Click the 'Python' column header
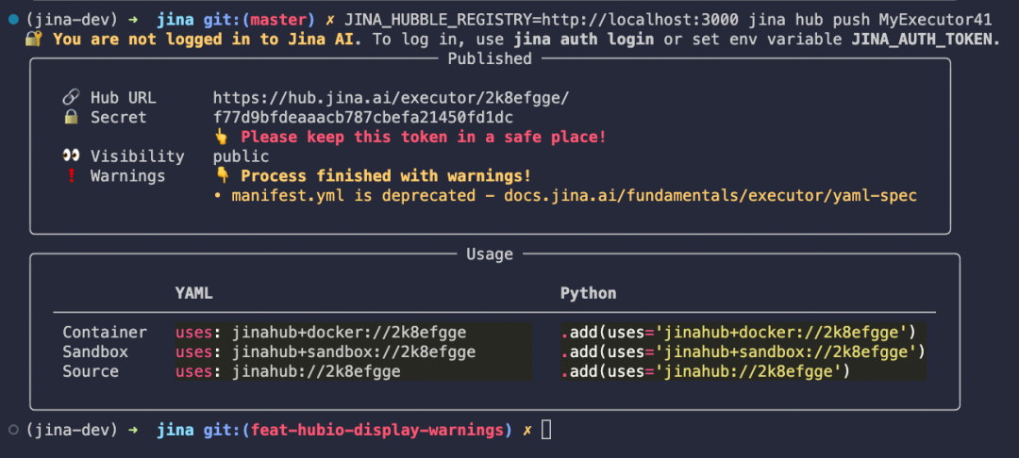 pos(589,293)
